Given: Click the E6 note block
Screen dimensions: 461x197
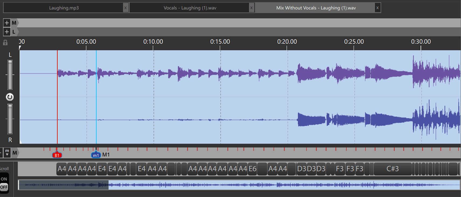Looking at the screenshot, I should pos(252,169).
